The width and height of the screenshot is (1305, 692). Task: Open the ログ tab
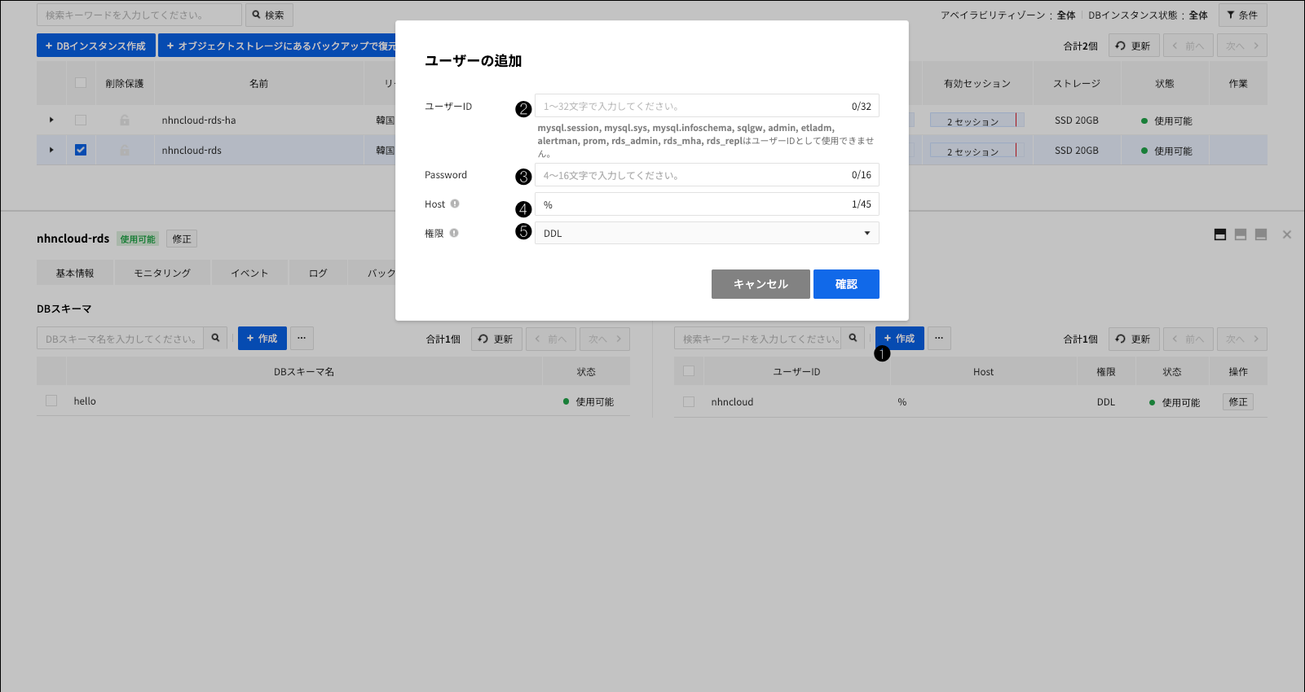318,273
